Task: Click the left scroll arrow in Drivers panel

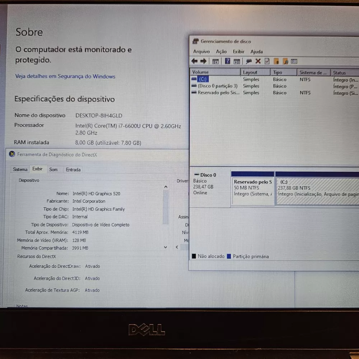Action: coord(177,247)
